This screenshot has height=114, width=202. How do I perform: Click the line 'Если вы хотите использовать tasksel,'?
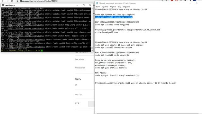(115, 60)
